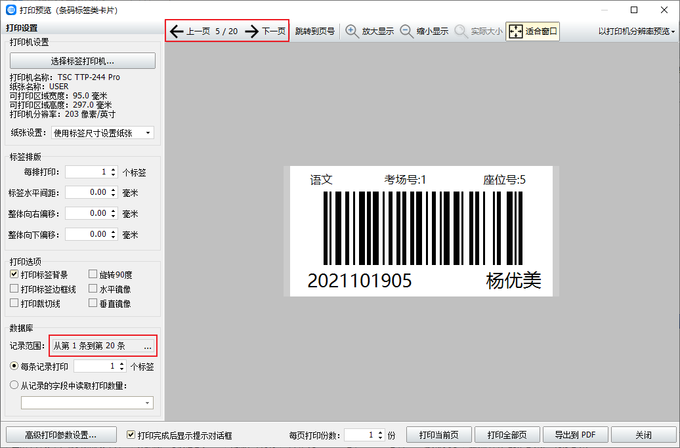Screen dimensions: 680x448
Task: Click select label printer button
Action: pyautogui.click(x=83, y=60)
